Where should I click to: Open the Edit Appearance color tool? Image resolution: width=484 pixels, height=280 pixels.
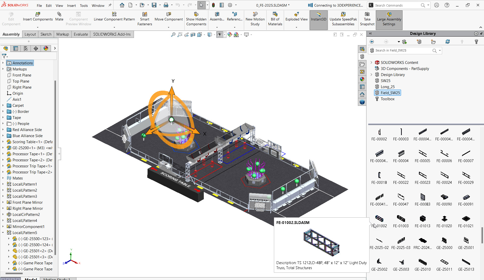pos(230,34)
